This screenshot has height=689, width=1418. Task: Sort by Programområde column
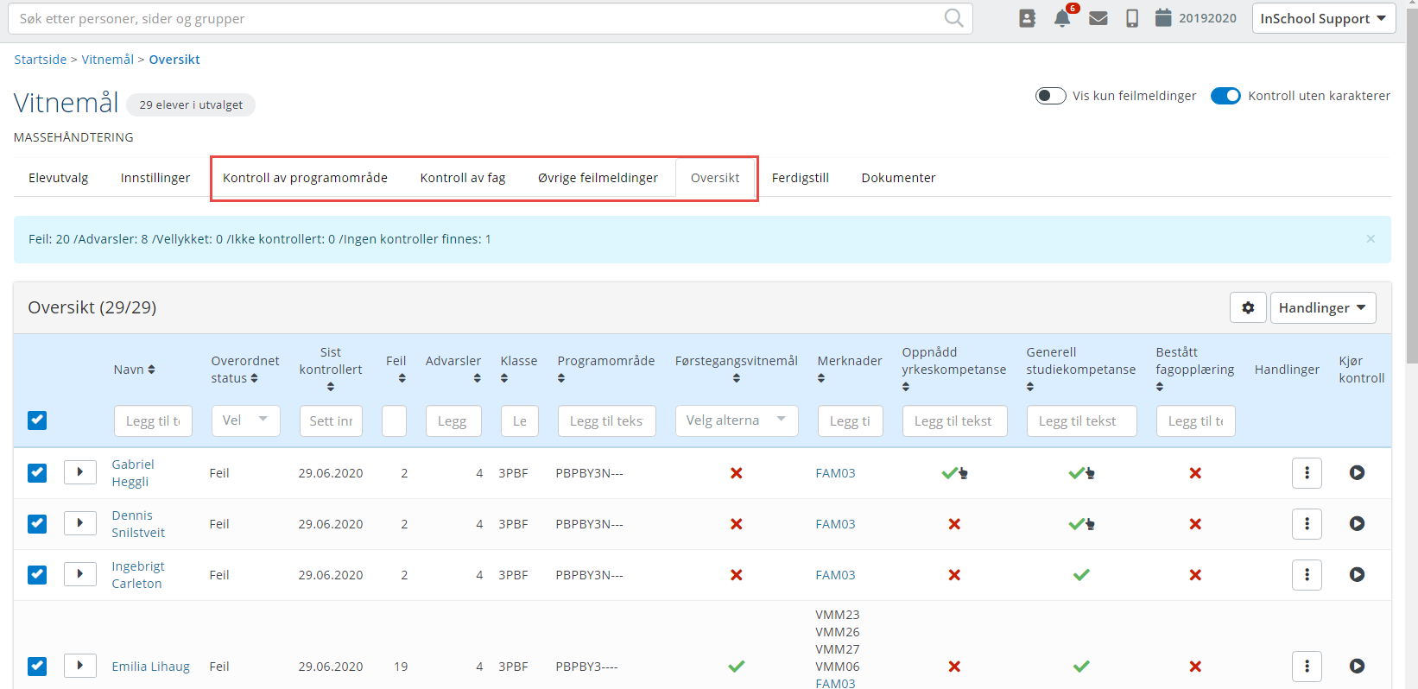[x=561, y=378]
